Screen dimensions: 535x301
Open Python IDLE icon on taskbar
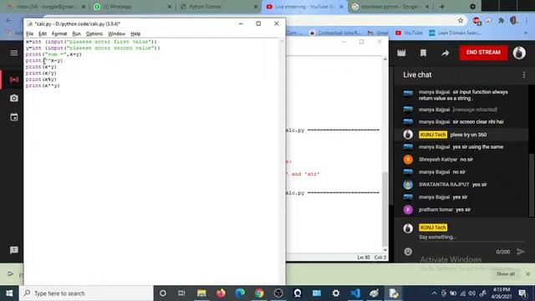[394, 293]
